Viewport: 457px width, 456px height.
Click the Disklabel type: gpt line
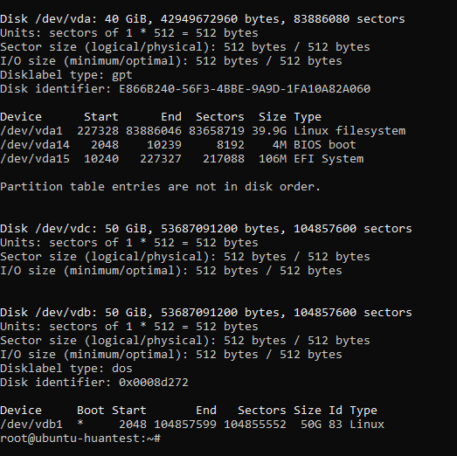(x=66, y=75)
